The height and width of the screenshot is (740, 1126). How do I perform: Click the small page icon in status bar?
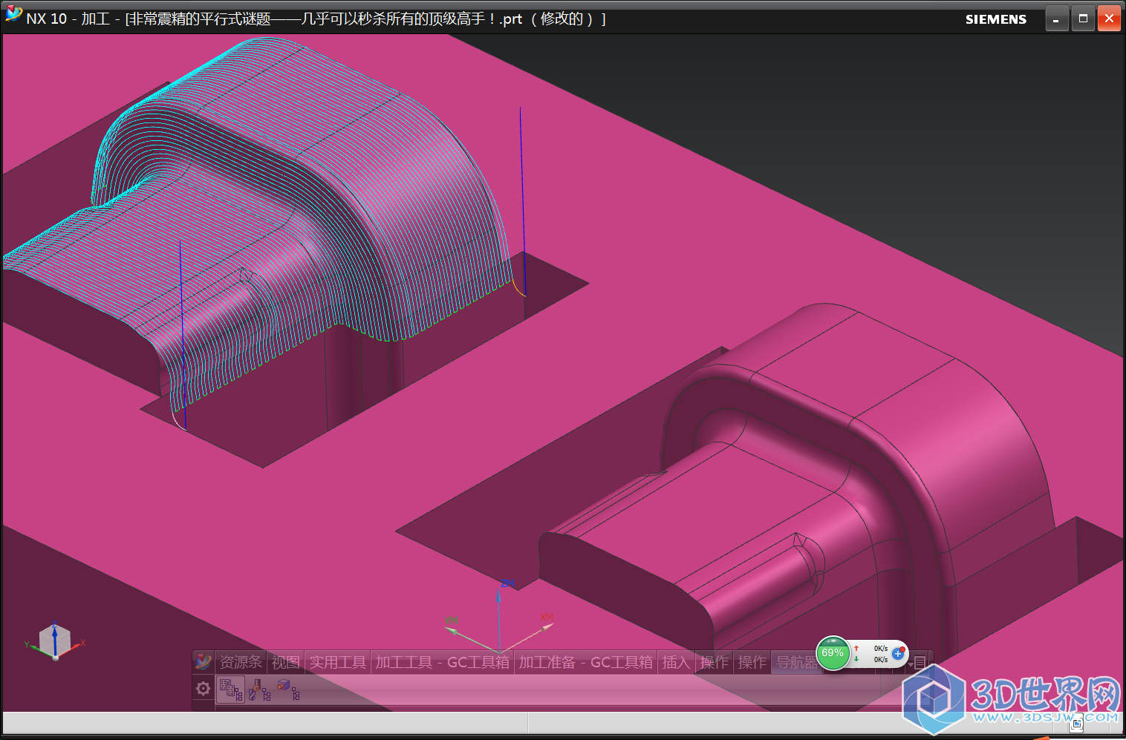tap(1076, 723)
